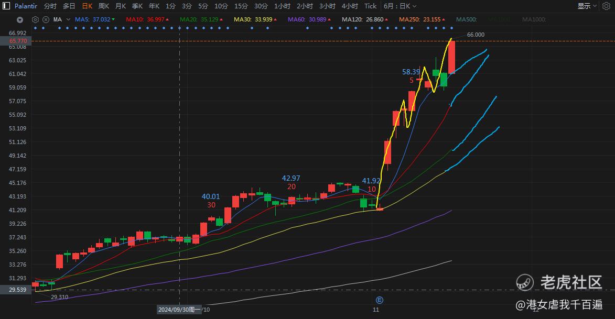Image resolution: width=615 pixels, height=319 pixels.
Task: Click the MA500 label
Action: 466,19
